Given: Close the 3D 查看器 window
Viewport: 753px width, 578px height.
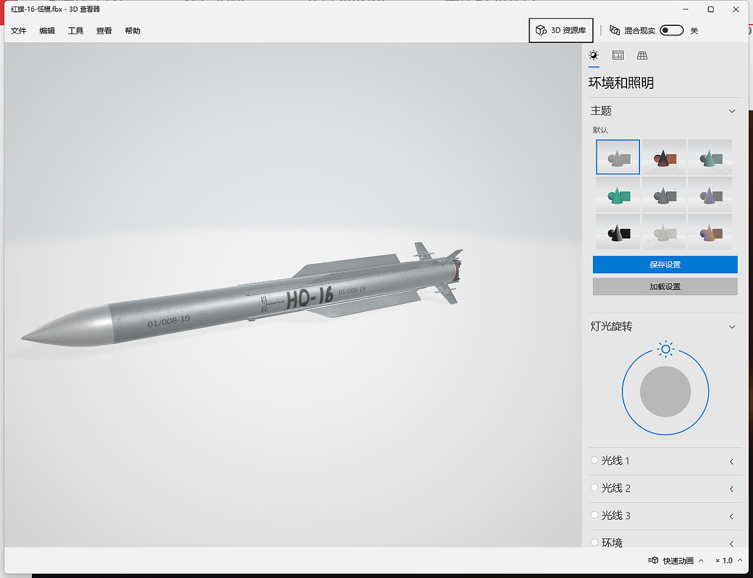Looking at the screenshot, I should [x=736, y=9].
